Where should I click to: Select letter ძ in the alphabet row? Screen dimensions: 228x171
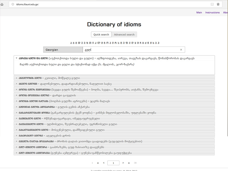pyautogui.click(x=146, y=43)
